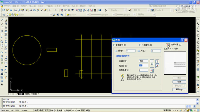
Task: Click the Rows (行) input field
Action: [131, 51]
